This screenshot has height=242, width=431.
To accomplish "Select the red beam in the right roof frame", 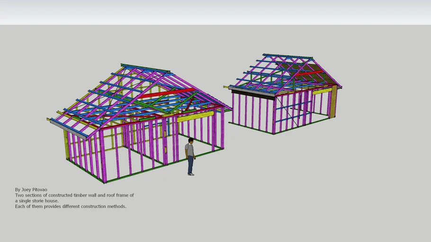I will tap(309, 73).
